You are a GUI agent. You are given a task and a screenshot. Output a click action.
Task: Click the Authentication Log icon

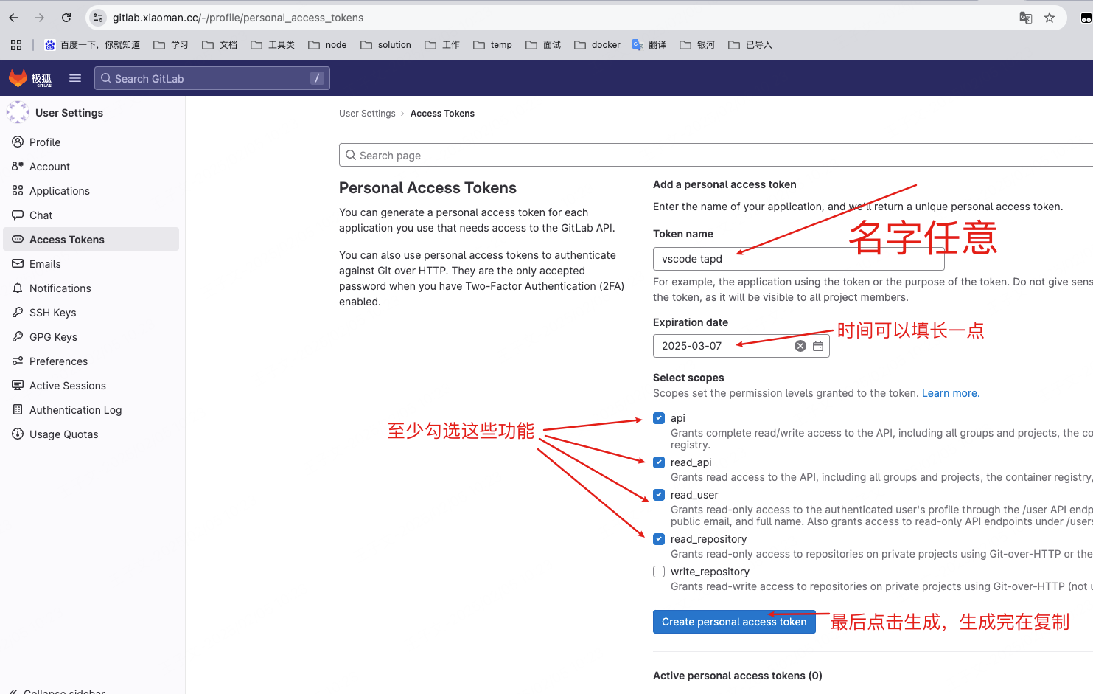(18, 409)
